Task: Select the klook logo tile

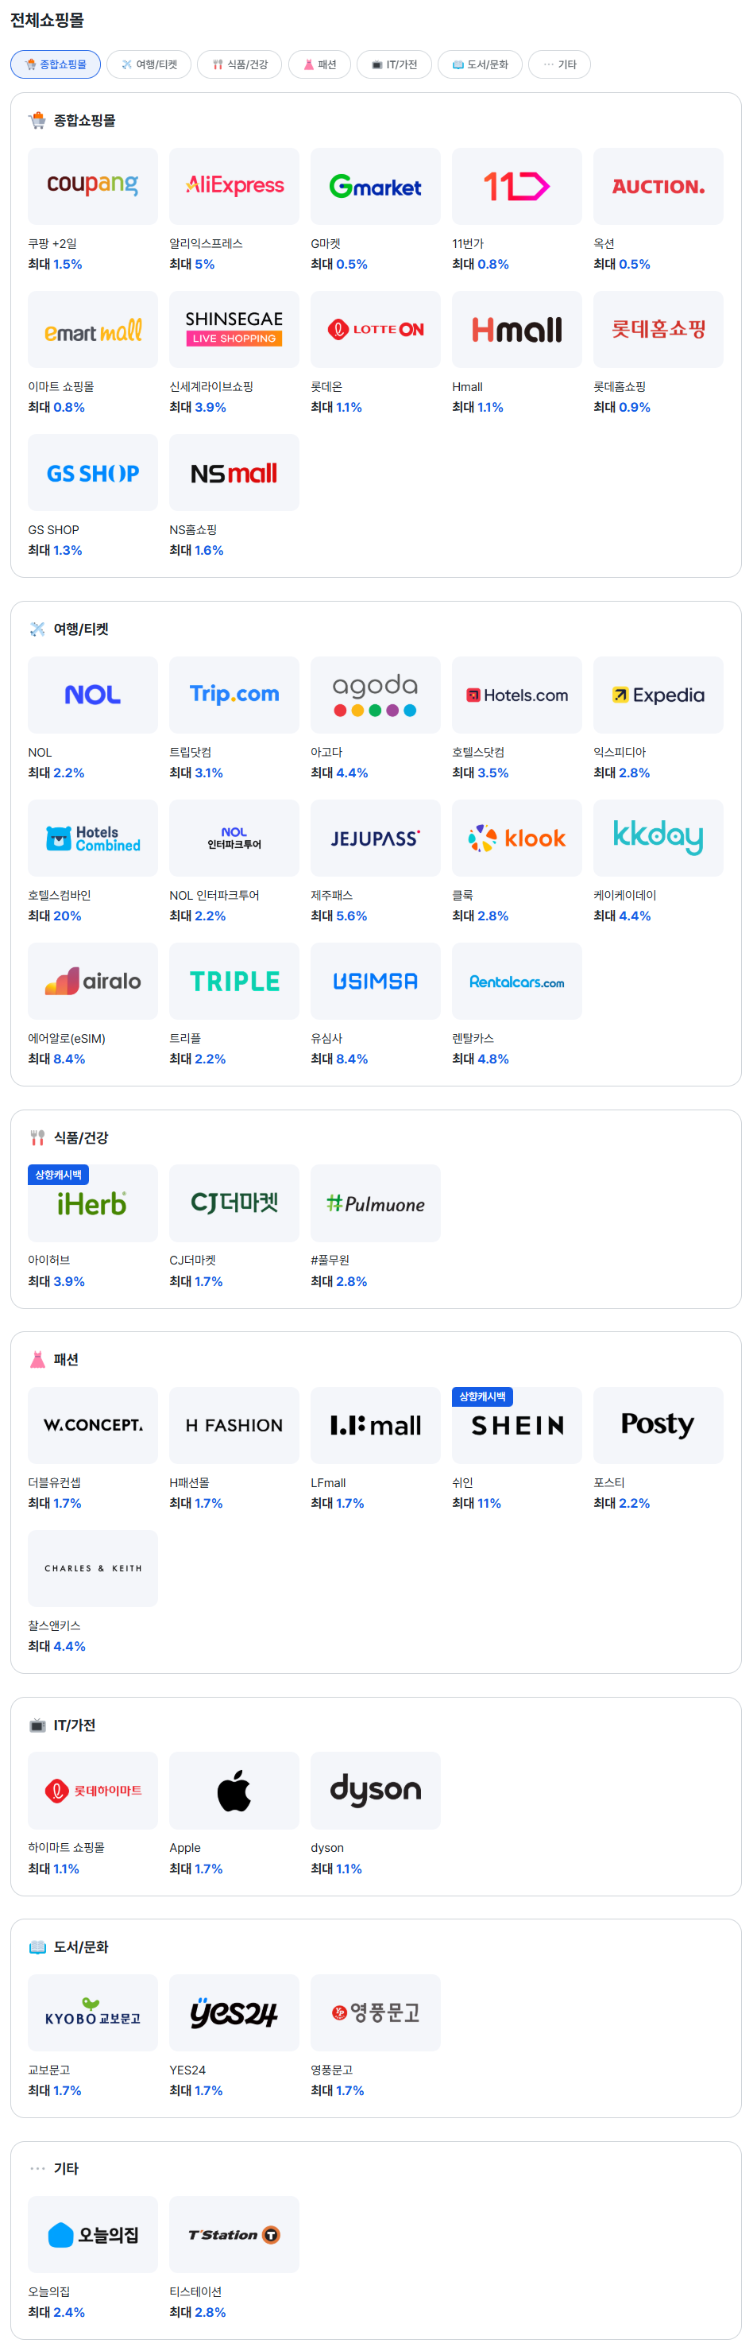Action: (x=516, y=838)
